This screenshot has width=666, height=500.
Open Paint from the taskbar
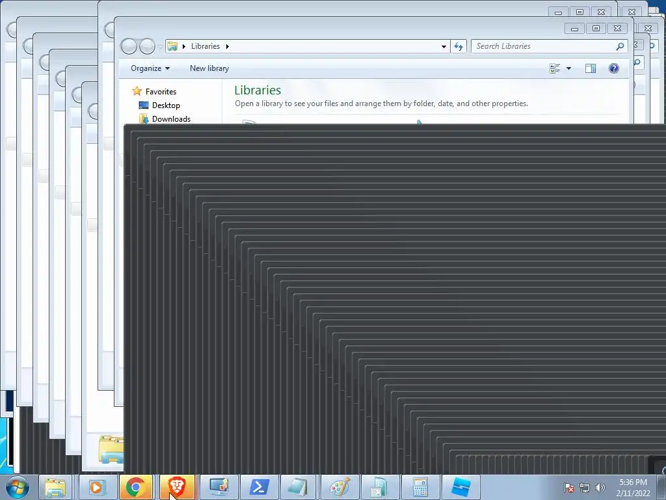pyautogui.click(x=340, y=487)
